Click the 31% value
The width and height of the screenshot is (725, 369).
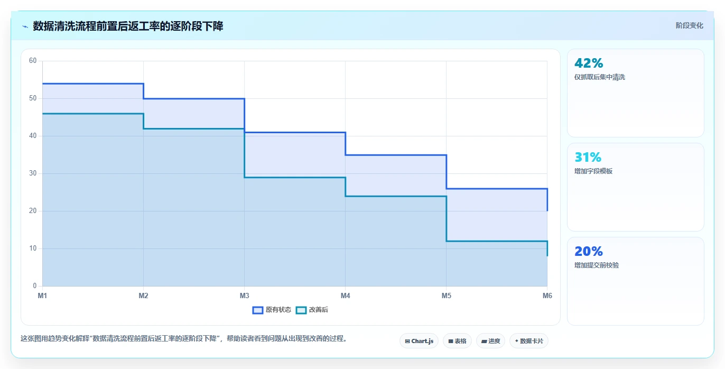[x=588, y=157]
